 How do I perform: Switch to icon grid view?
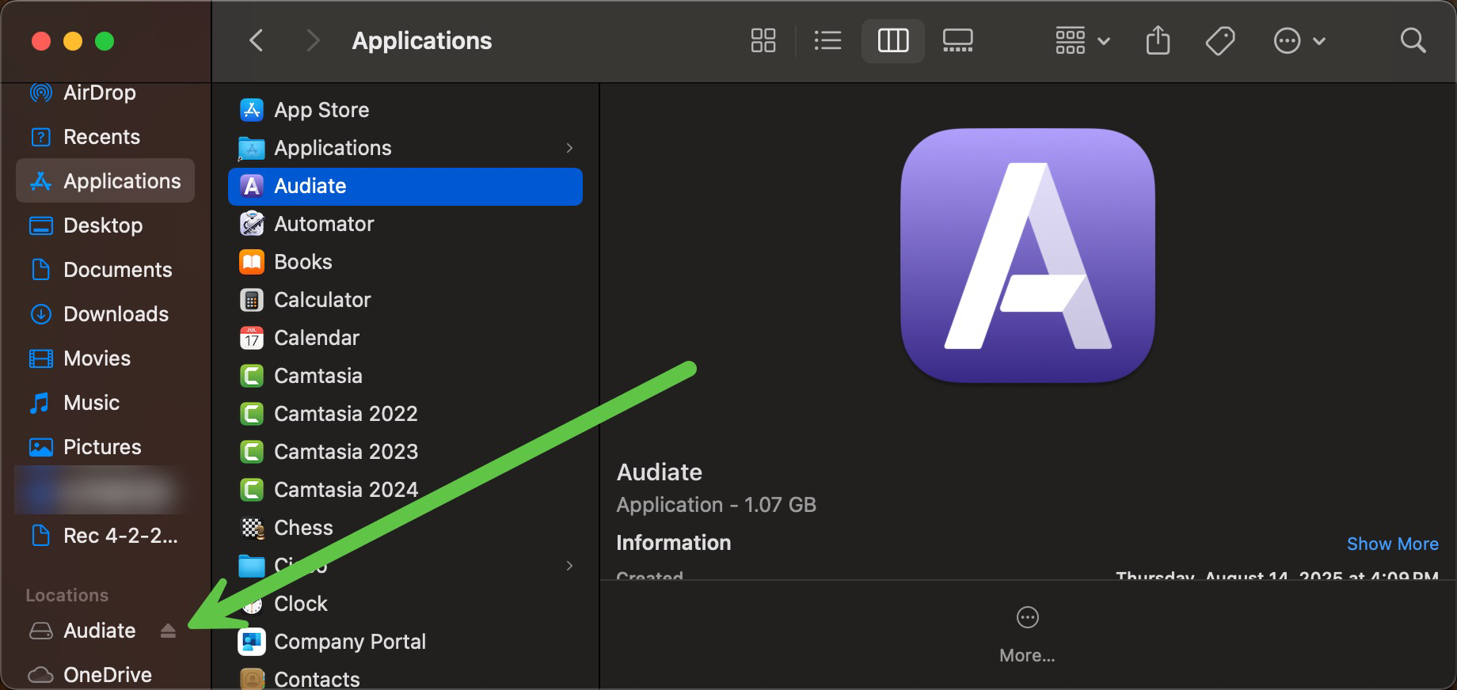click(x=763, y=40)
